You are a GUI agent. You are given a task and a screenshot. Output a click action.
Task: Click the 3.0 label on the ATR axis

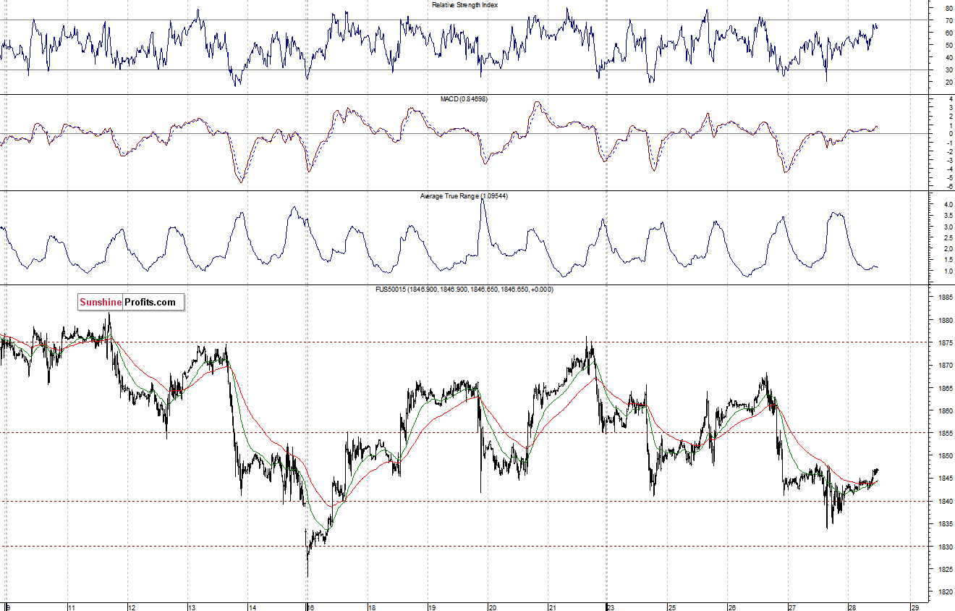point(948,227)
